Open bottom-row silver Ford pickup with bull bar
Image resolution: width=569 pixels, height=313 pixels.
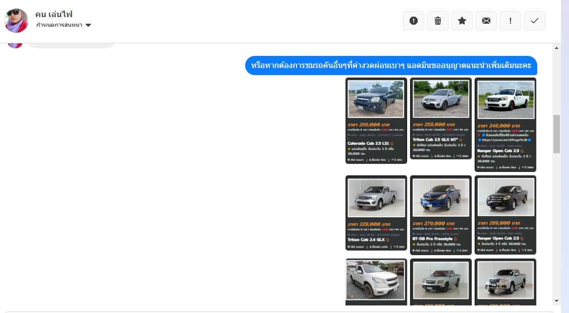[x=505, y=282]
